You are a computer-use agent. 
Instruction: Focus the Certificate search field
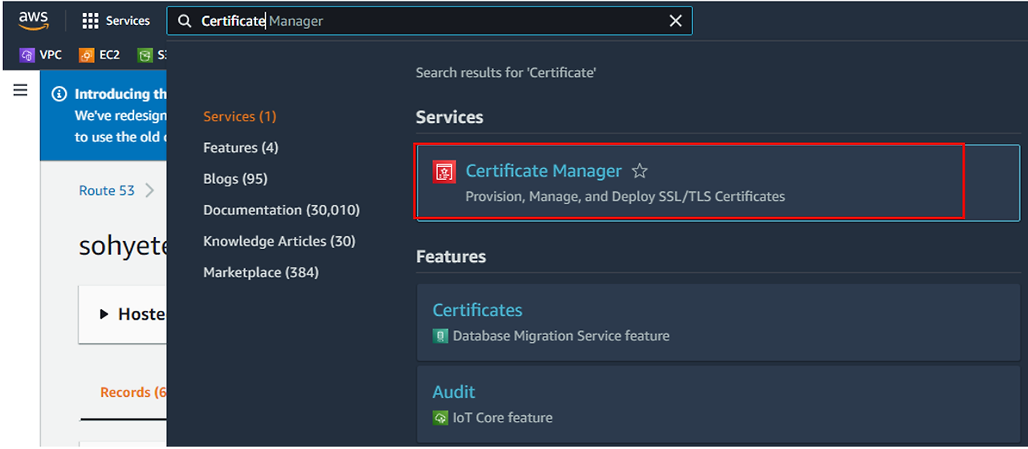[430, 21]
